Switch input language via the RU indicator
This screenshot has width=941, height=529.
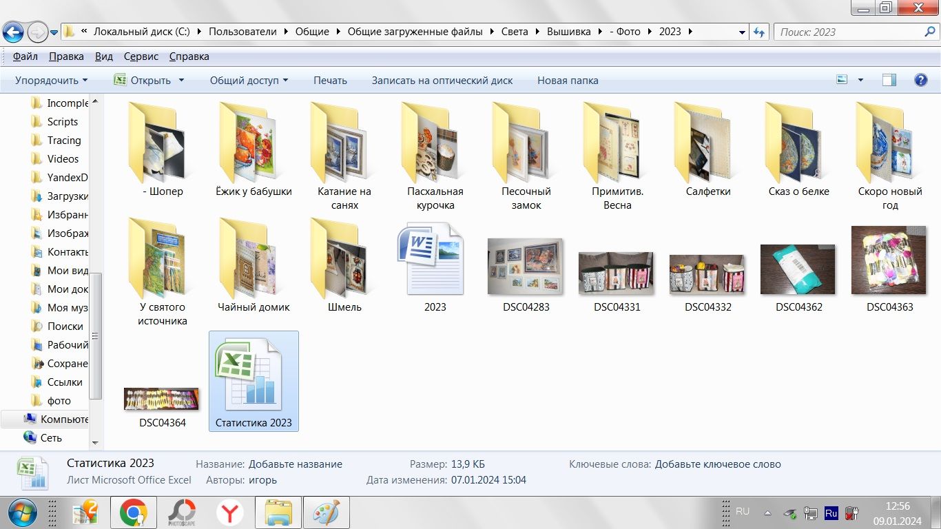(x=743, y=512)
